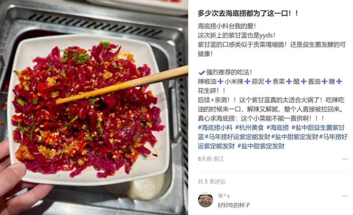Click the plus emoji after 糖
This screenshot has width=353, height=215.
coord(339,82)
